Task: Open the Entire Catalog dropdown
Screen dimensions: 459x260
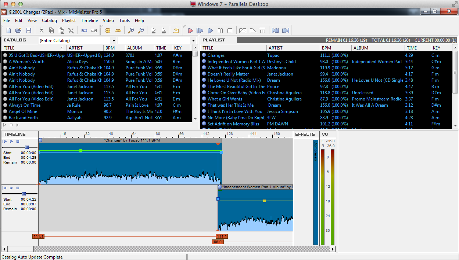Action: pos(114,41)
